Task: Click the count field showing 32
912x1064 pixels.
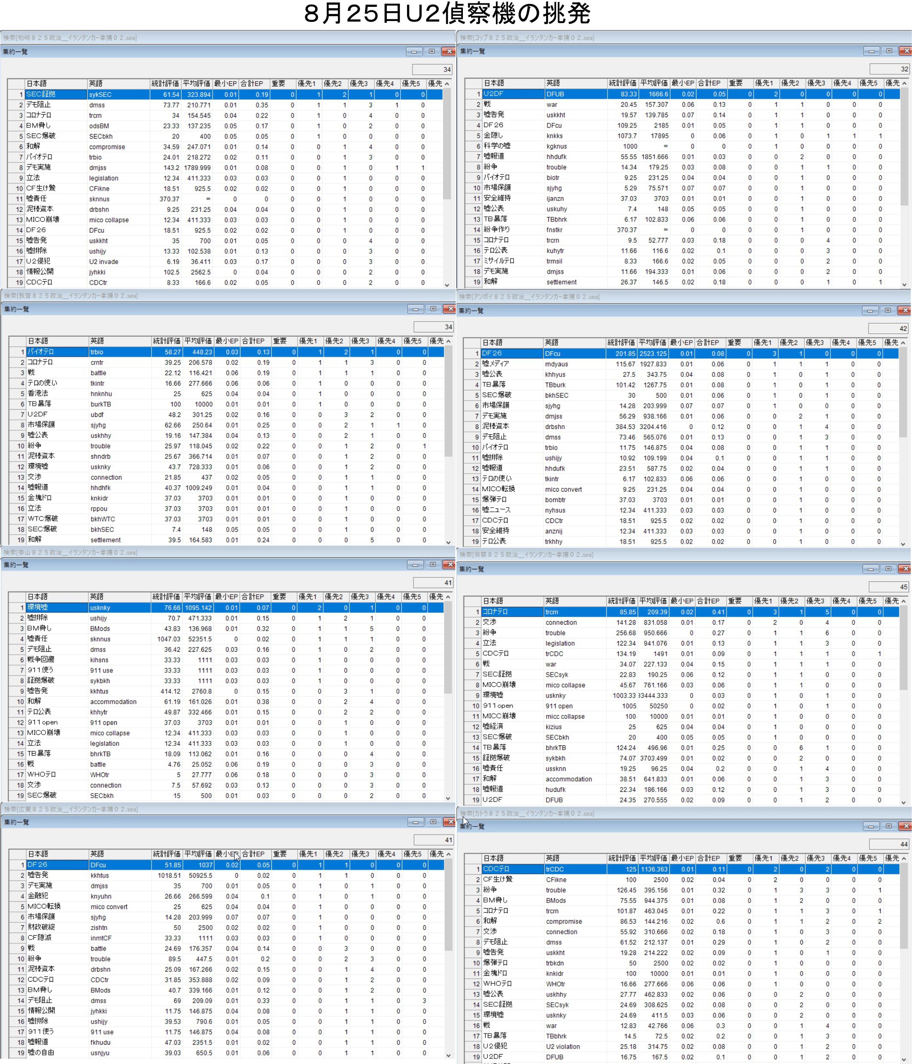Action: pos(890,69)
